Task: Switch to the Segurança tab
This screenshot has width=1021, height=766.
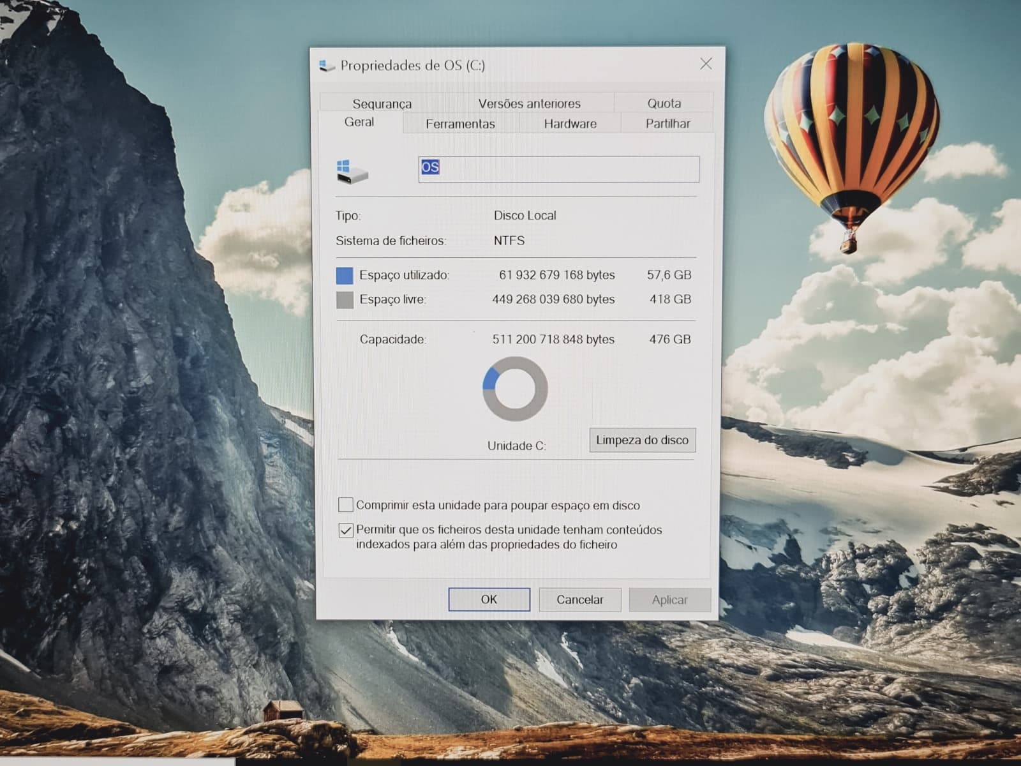Action: click(382, 103)
